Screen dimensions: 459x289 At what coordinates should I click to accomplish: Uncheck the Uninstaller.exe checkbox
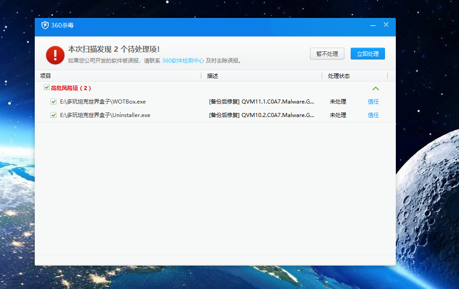[x=53, y=115]
